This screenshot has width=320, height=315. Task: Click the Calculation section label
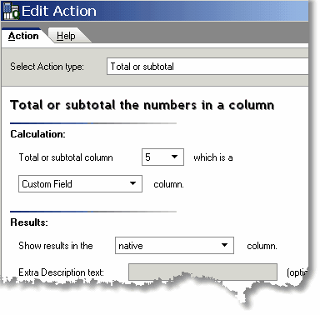(x=37, y=134)
